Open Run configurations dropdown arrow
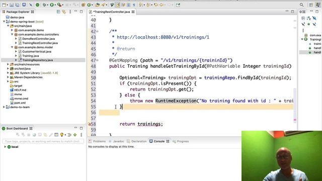This screenshot has height=181, width=322. 55,5
